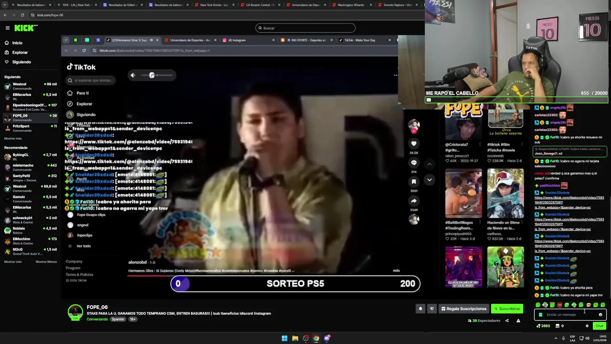The height and width of the screenshot is (344, 611).
Task: Switch to Washington Wizards browser tab
Action: click(x=351, y=5)
